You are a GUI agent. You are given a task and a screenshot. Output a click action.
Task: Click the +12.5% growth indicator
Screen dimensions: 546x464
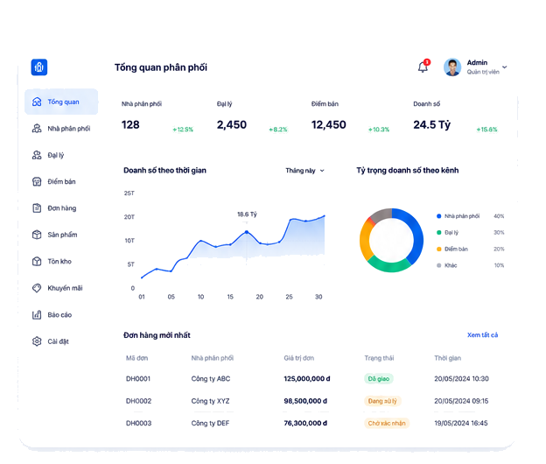(x=183, y=130)
